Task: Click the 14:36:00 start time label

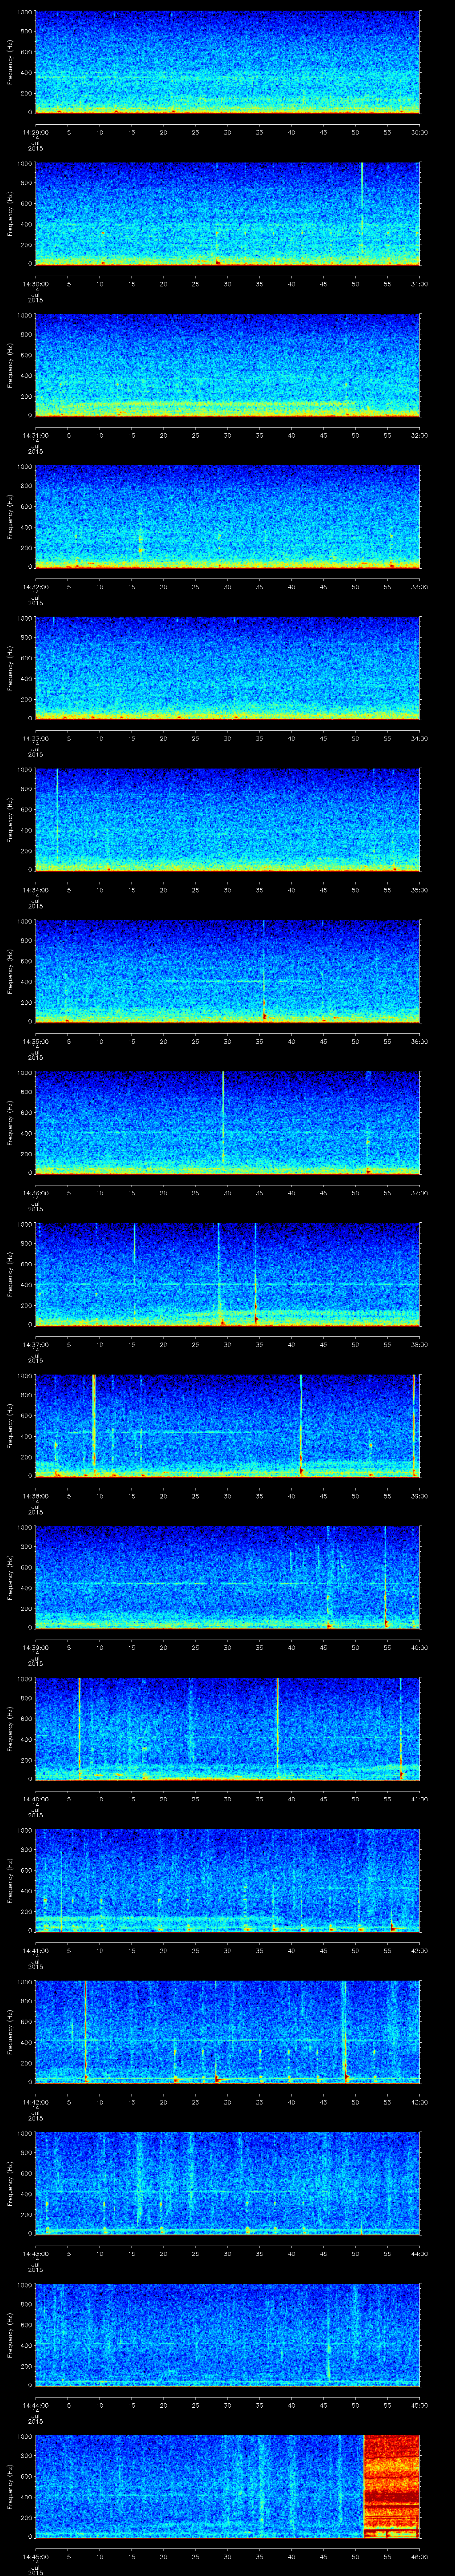Action: pos(35,1192)
